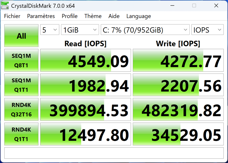
Task: Click the RND4K Q32T16 write value 482319.82
Action: [x=178, y=109]
